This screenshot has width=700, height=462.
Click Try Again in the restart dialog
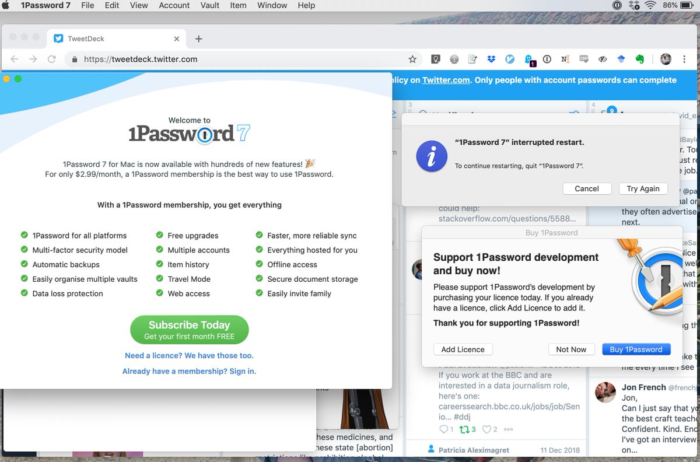pos(643,188)
